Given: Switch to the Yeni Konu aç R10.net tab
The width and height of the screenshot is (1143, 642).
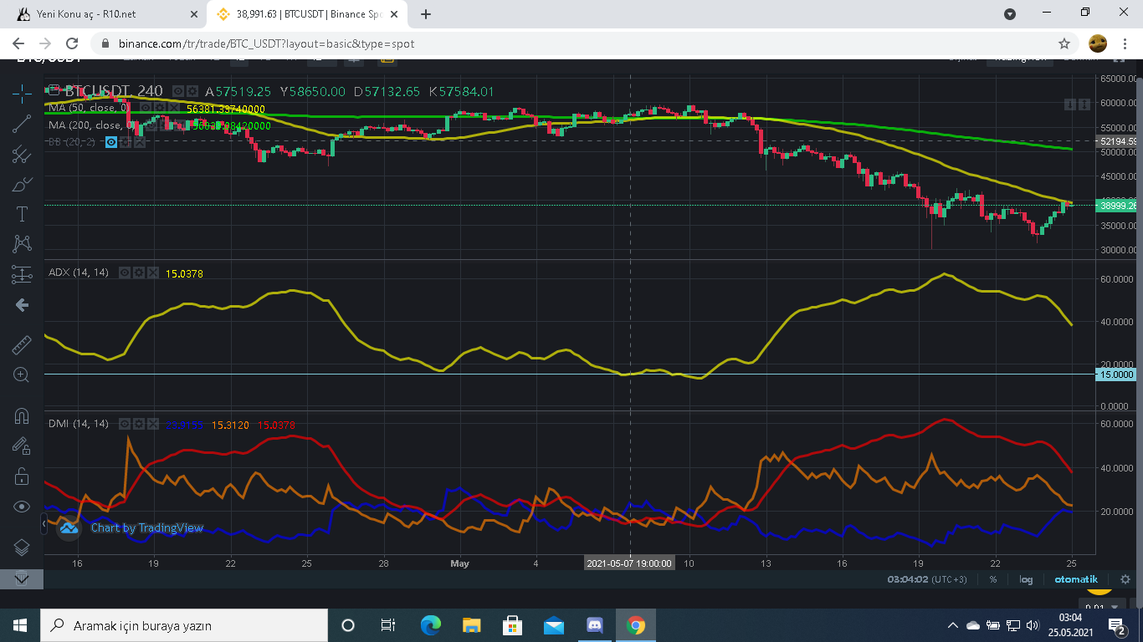Looking at the screenshot, I should pos(103,14).
